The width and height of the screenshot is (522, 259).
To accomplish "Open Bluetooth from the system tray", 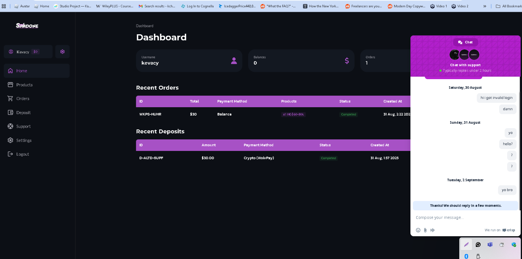I will pyautogui.click(x=466, y=256).
